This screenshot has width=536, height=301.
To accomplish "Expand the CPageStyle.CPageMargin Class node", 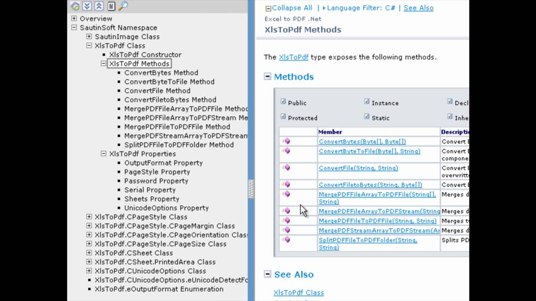I will click(x=89, y=226).
